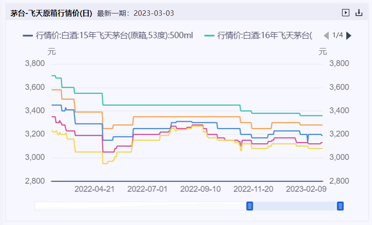The width and height of the screenshot is (372, 225).
Task: Click the right y-axis value 3,000
Action: click(339, 157)
